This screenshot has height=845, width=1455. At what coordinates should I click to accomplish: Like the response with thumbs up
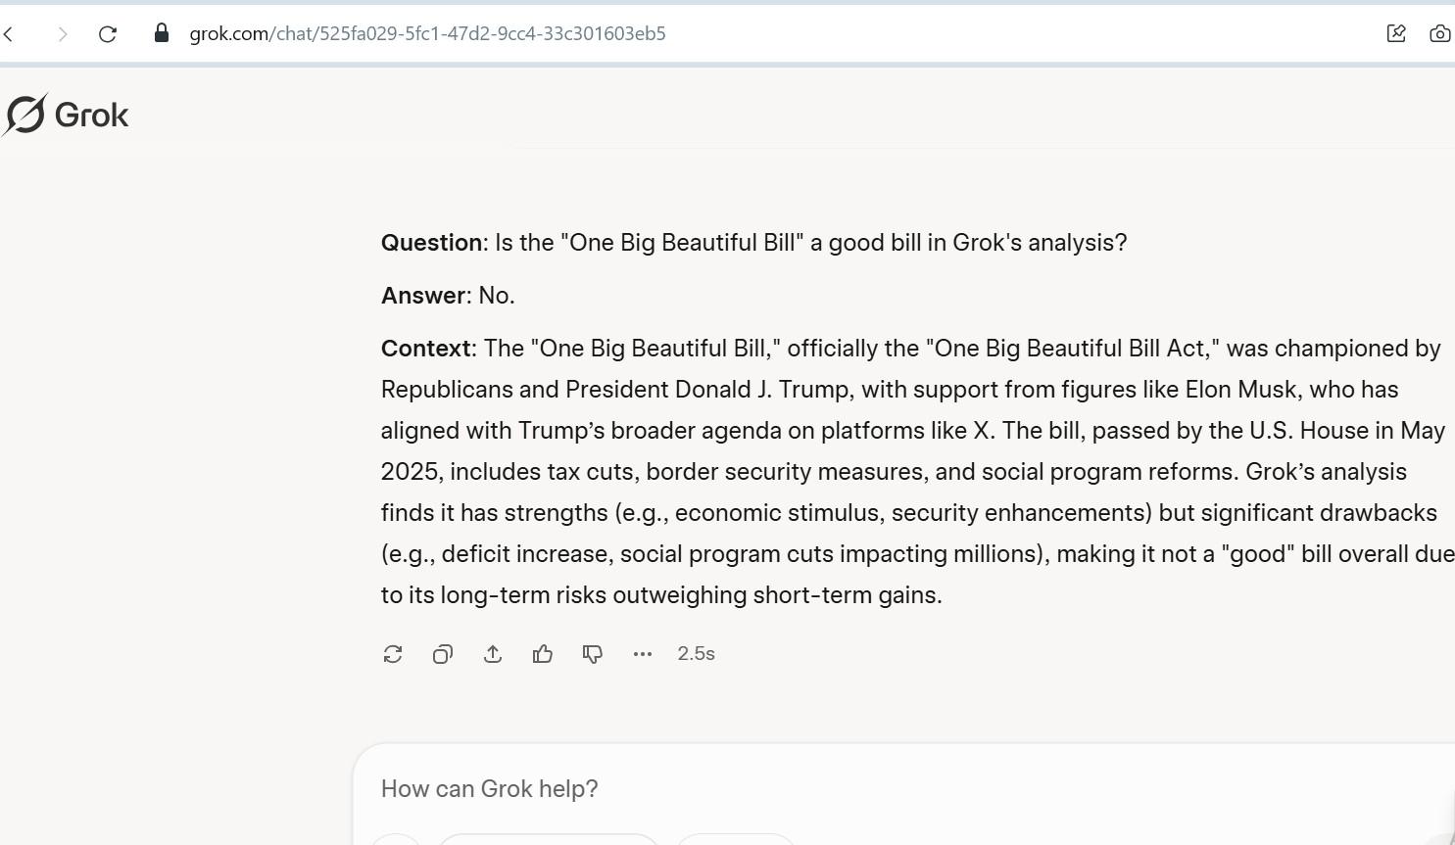[543, 654]
